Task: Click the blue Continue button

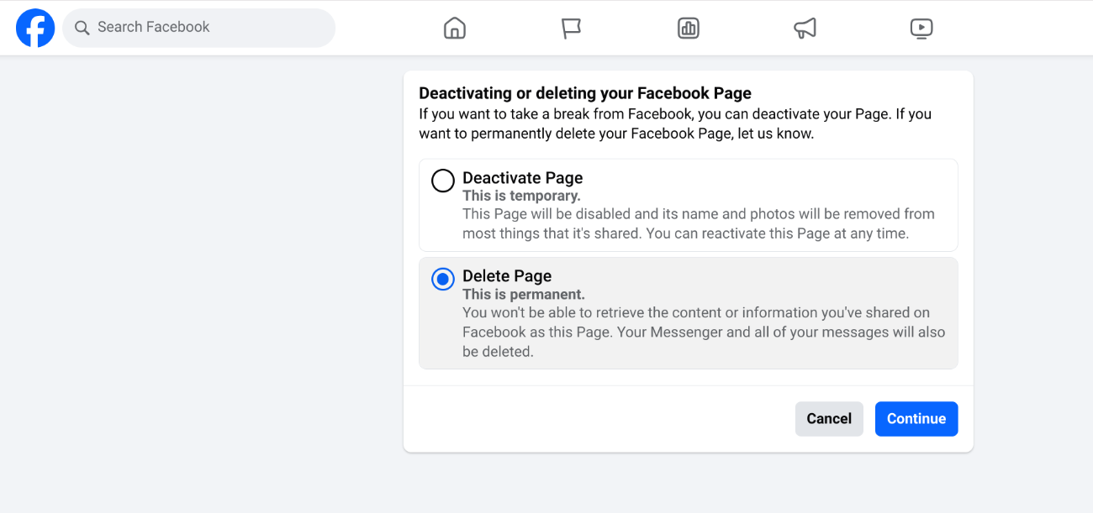Action: pyautogui.click(x=916, y=418)
